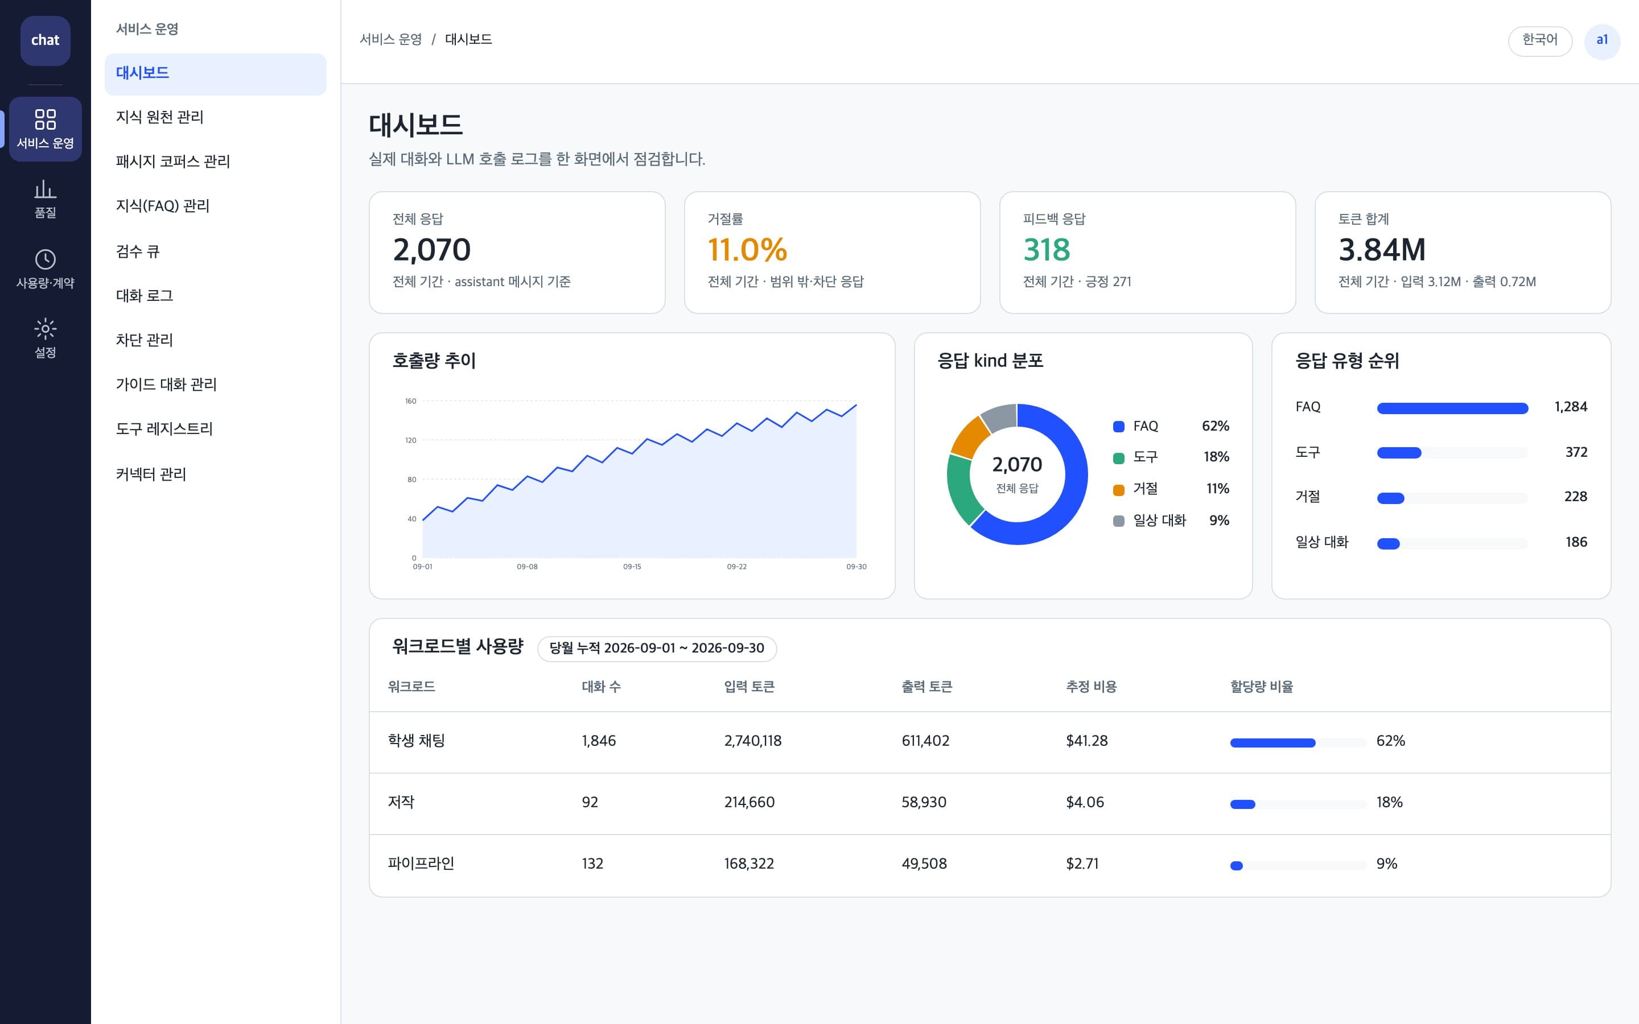Click the 거절 ranking bar 228

pyautogui.click(x=1452, y=498)
